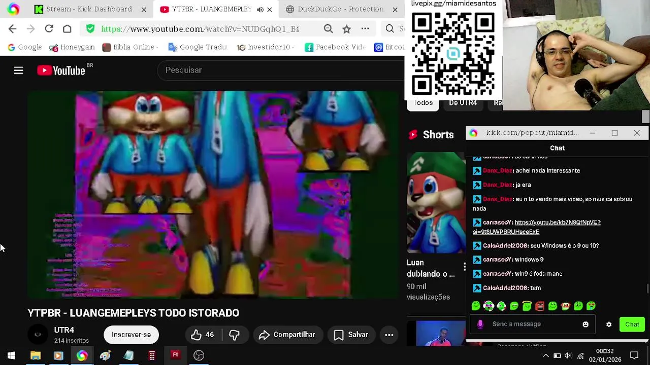Image resolution: width=650 pixels, height=365 pixels.
Task: Dislike the video with thumbs down
Action: 234,335
